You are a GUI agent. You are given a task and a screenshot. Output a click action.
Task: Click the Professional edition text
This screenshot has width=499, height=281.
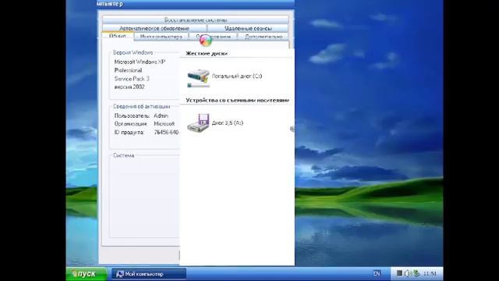pyautogui.click(x=128, y=70)
